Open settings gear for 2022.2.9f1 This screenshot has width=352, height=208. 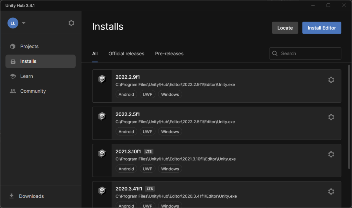coord(331,80)
